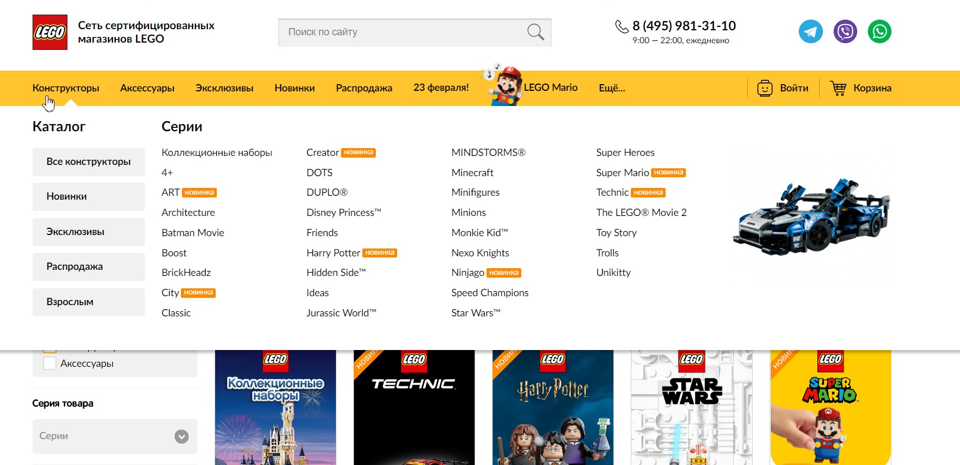Open the Конструкторы menu

pos(66,88)
